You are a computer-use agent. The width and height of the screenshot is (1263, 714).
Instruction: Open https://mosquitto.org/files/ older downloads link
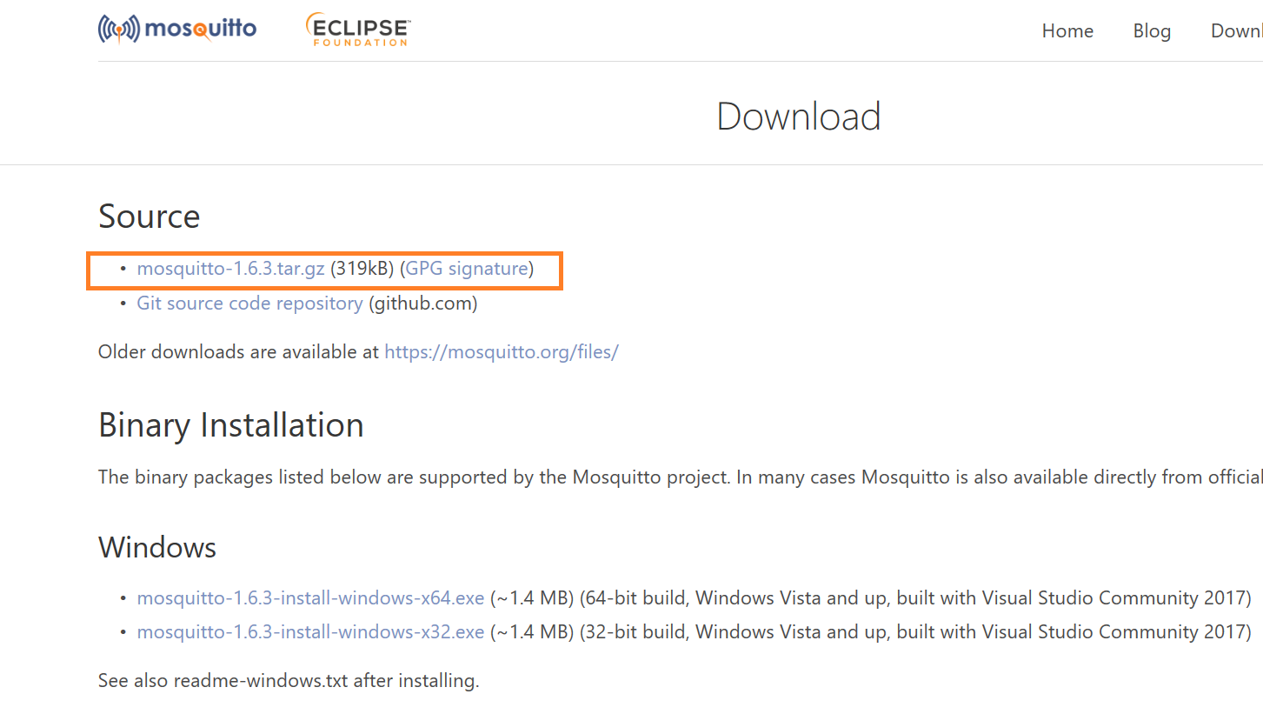pos(501,352)
